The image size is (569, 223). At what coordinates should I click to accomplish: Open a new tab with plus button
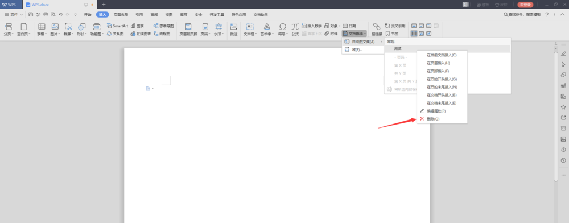pos(104,5)
